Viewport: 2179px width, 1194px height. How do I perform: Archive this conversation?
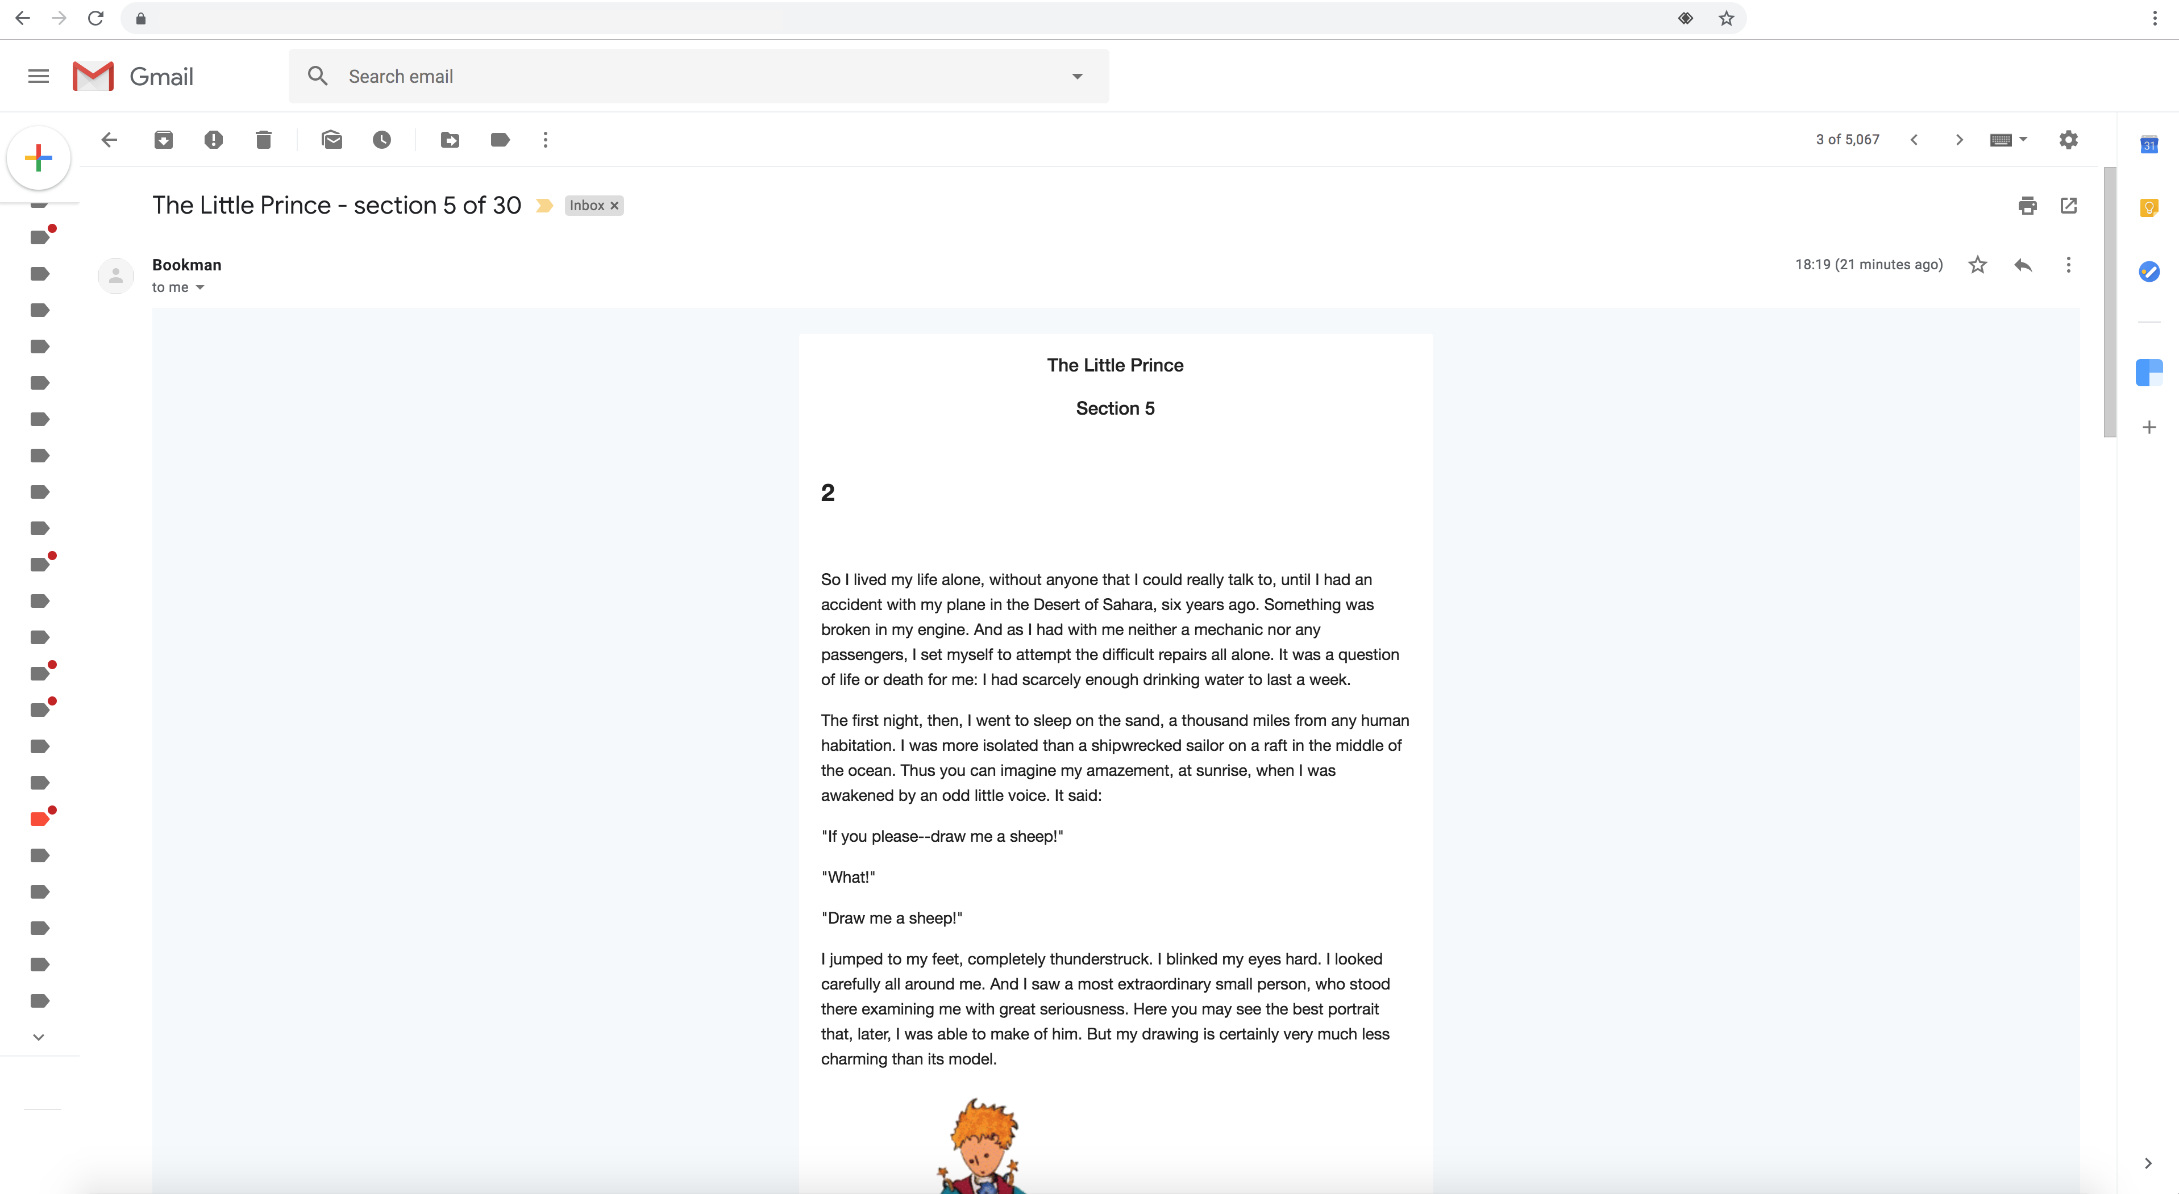[163, 140]
